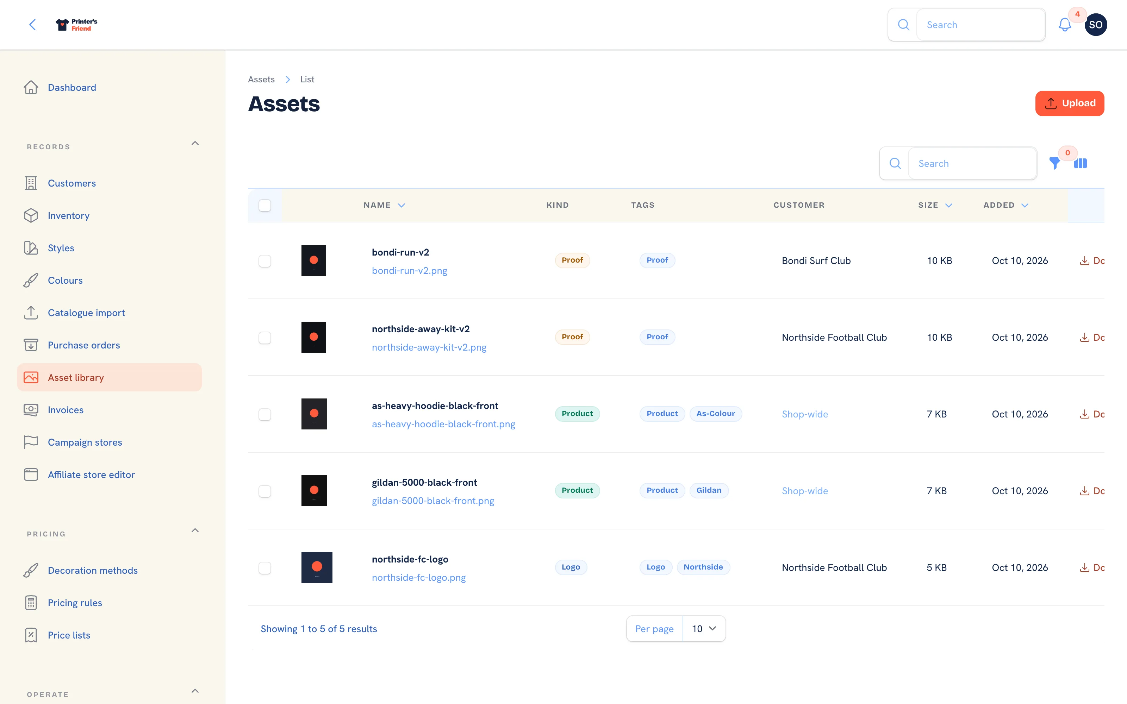Toggle the select-all checkbox in table header

pyautogui.click(x=265, y=205)
